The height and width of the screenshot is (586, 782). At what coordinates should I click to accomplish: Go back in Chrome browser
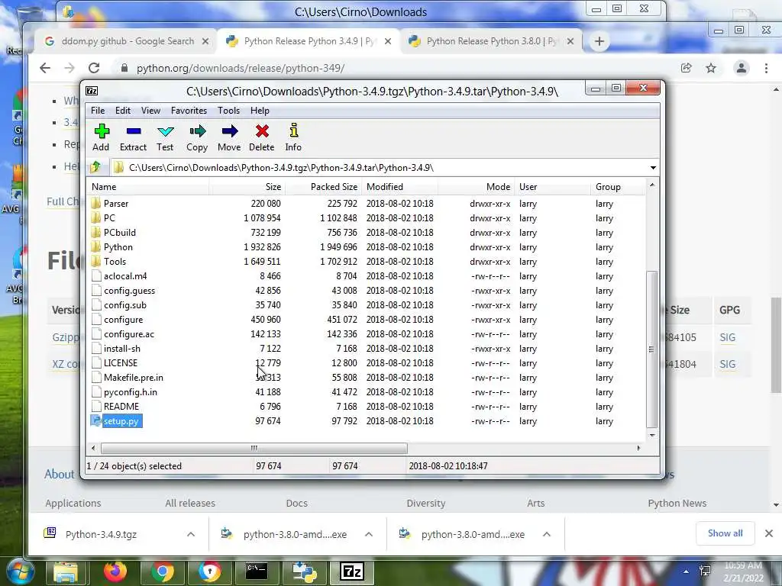[x=45, y=68]
